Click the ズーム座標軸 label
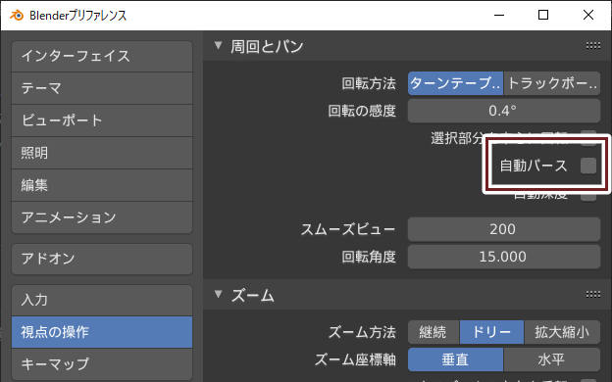Screen dimensions: 612x382 click(355, 359)
